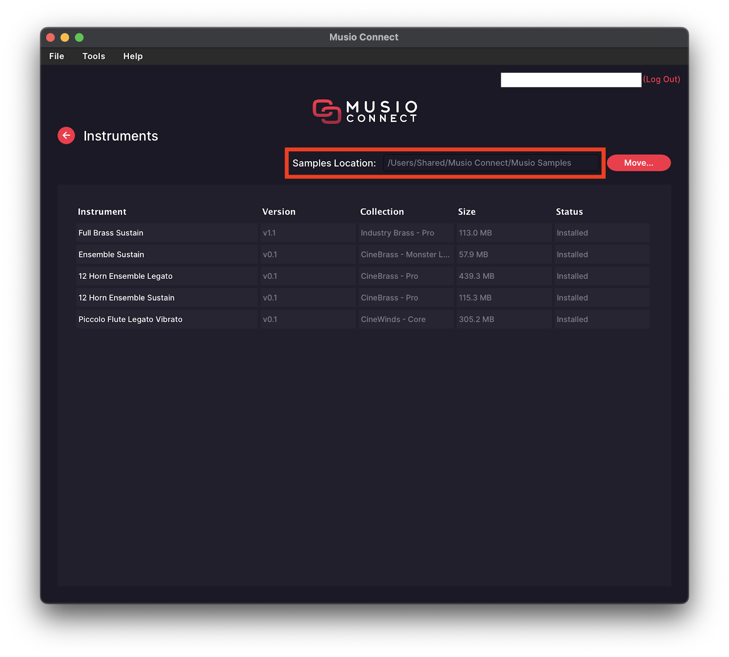Click version v1.1 cell

(308, 233)
